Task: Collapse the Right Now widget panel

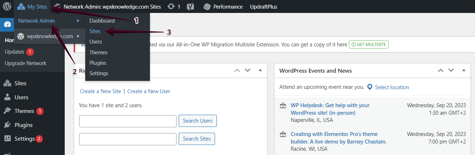Action: (260, 70)
